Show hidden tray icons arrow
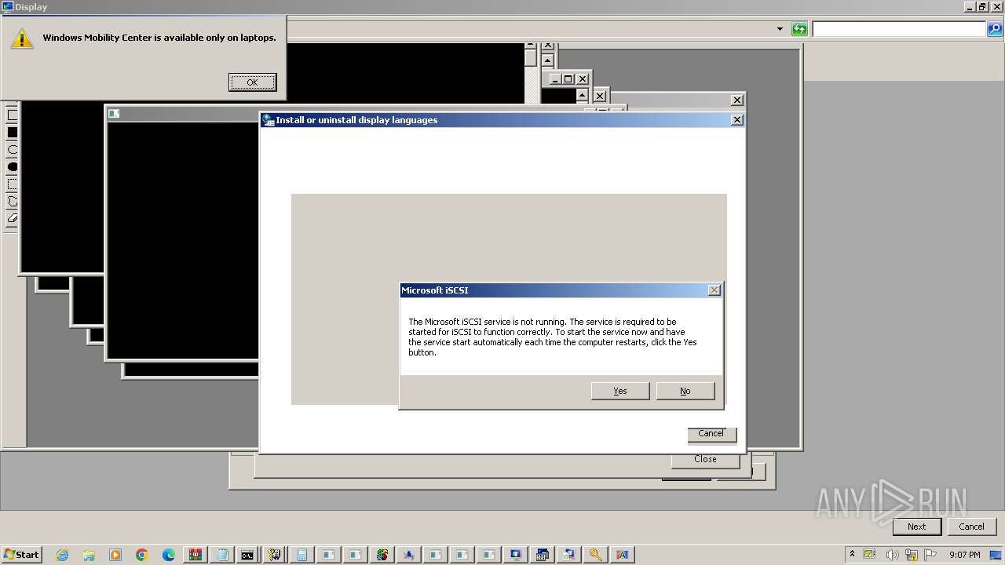This screenshot has width=1005, height=565. point(852,555)
